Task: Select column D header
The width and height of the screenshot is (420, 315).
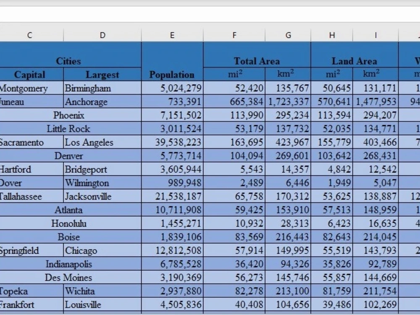Action: pos(102,35)
